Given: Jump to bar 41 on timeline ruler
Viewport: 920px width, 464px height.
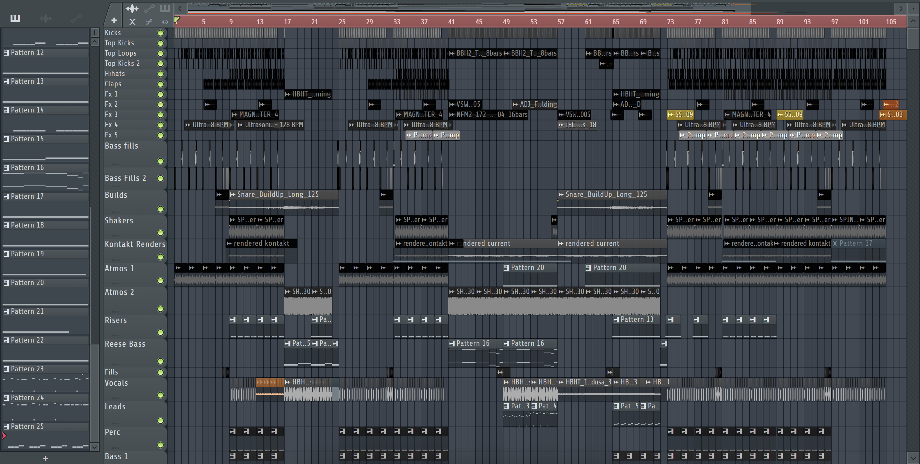Looking at the screenshot, I should click(451, 22).
